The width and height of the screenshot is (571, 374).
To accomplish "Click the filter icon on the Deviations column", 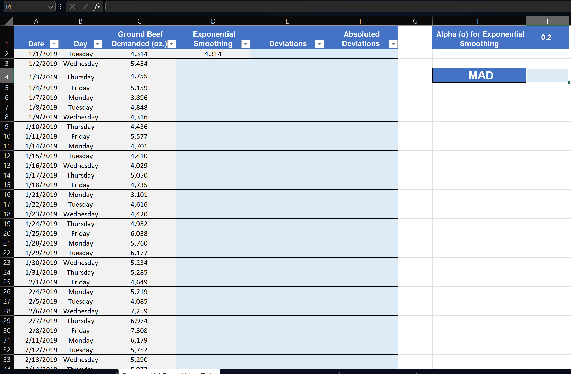I will pyautogui.click(x=319, y=44).
